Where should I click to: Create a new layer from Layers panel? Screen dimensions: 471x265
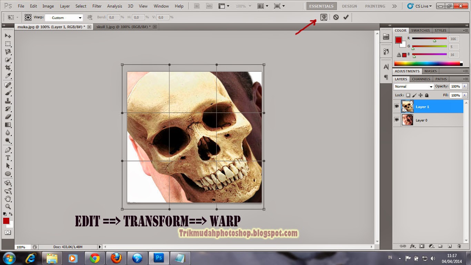pyautogui.click(x=450, y=246)
